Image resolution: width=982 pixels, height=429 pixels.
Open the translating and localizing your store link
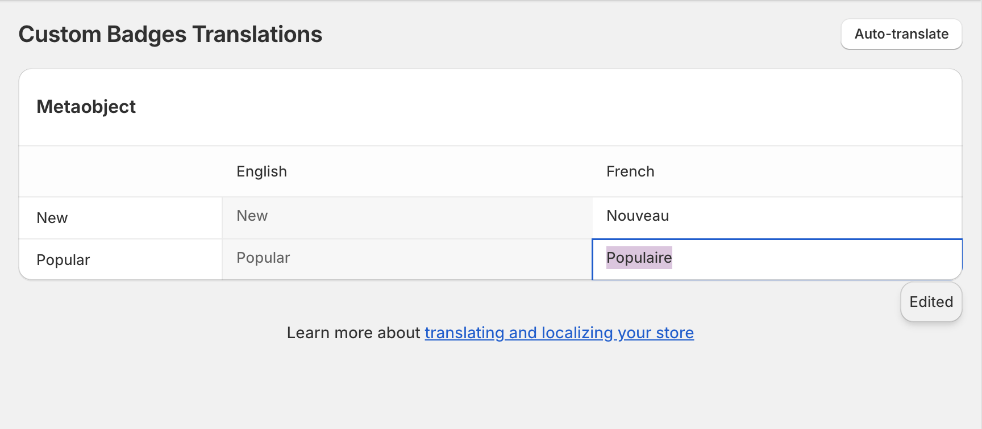click(x=559, y=333)
